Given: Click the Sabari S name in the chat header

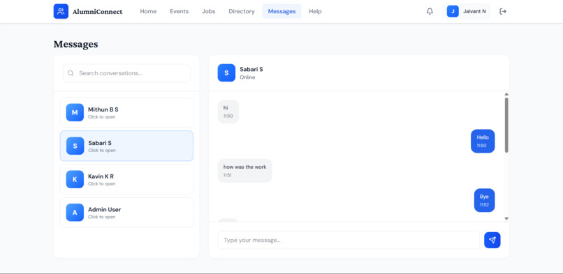Looking at the screenshot, I should [251, 70].
